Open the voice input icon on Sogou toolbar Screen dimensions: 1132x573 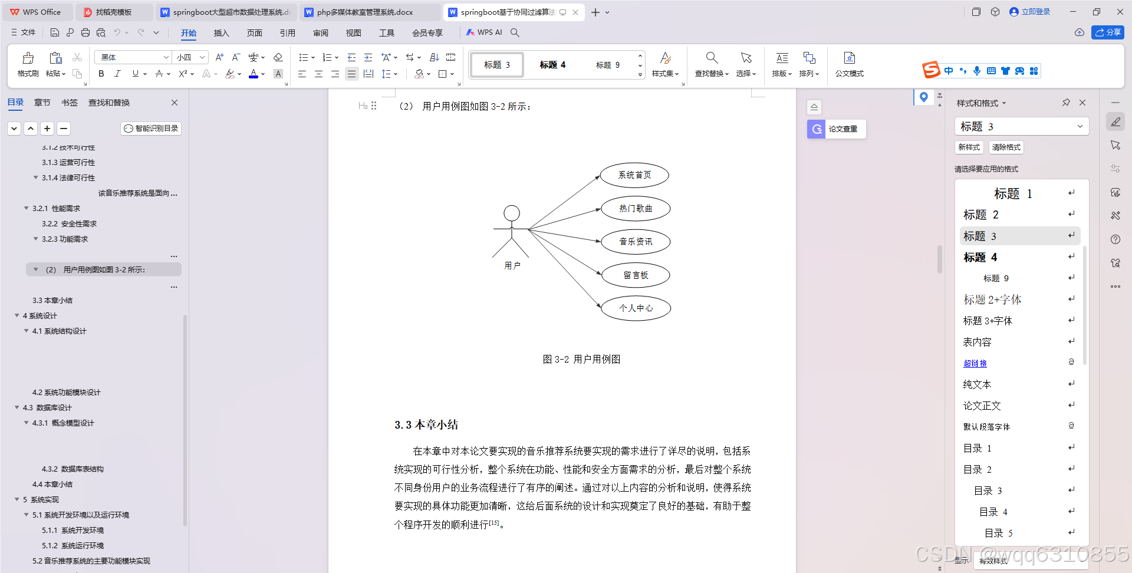tap(977, 71)
